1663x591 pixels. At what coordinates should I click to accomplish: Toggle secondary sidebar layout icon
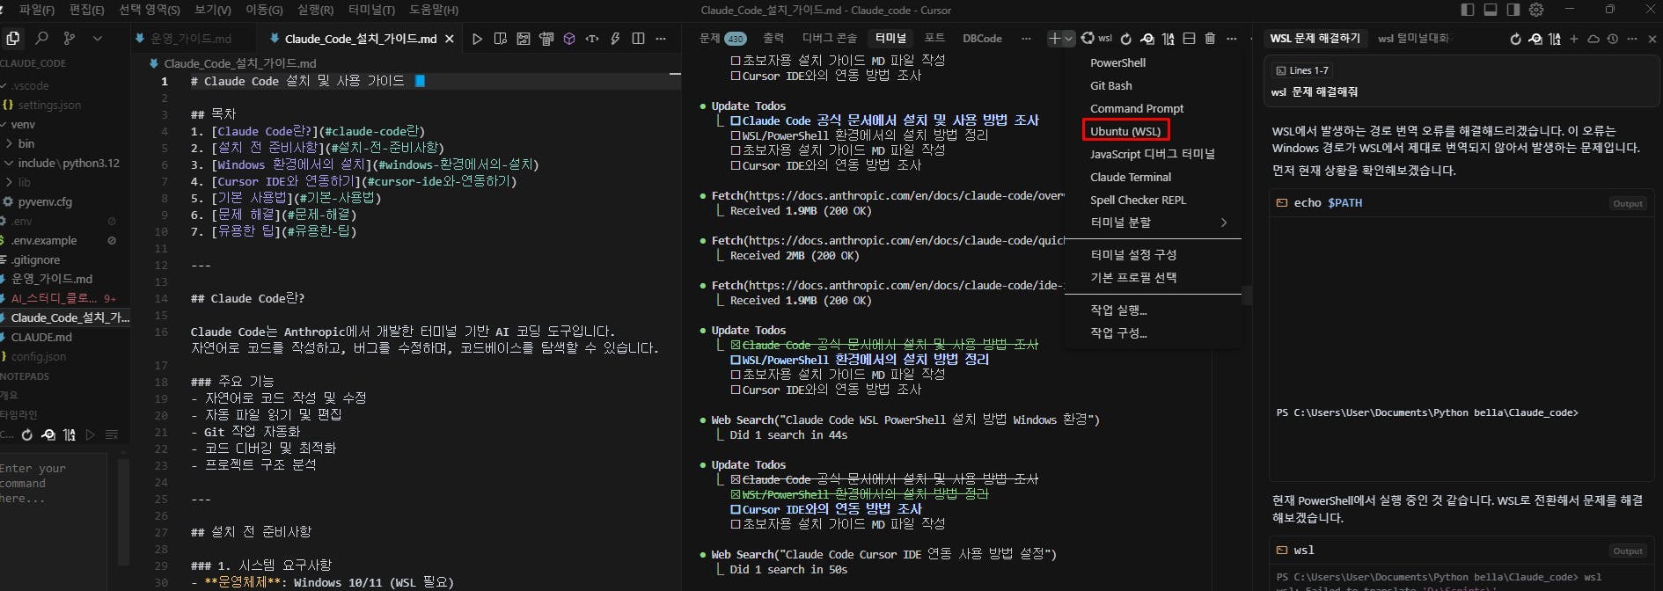tap(1513, 10)
